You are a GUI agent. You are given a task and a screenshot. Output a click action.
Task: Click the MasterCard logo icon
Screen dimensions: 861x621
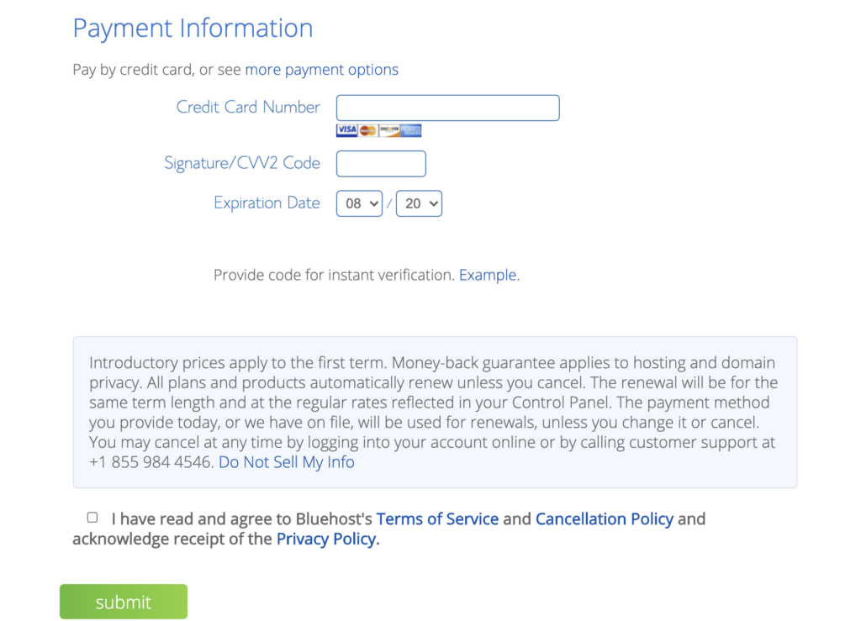click(x=367, y=130)
